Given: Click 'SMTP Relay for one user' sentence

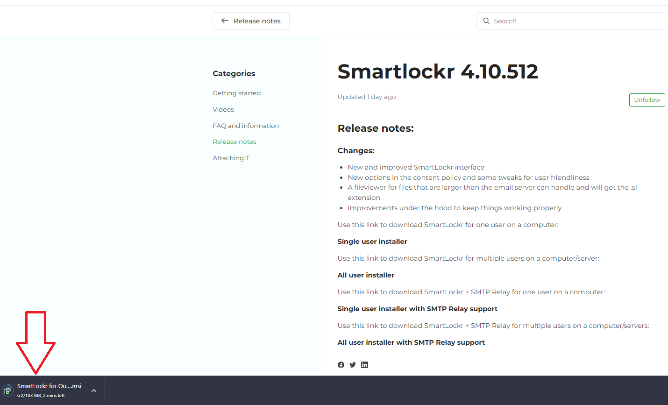Looking at the screenshot, I should tap(471, 292).
